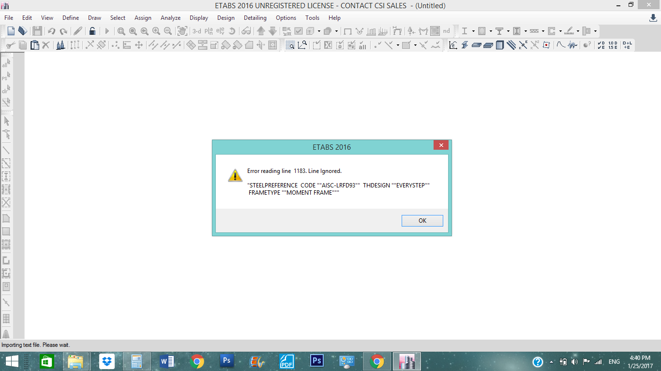661x371 pixels.
Task: Click the perspective toggle glasses icon
Action: [x=246, y=31]
